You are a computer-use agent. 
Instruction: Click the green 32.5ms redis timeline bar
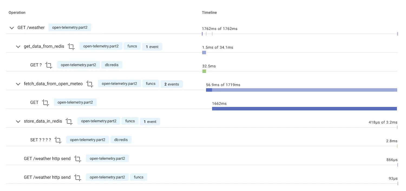[x=204, y=71]
